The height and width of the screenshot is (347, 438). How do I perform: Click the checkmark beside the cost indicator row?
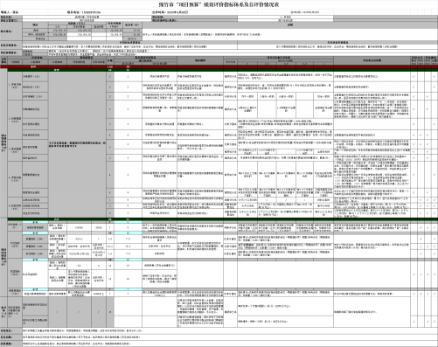click(421, 227)
